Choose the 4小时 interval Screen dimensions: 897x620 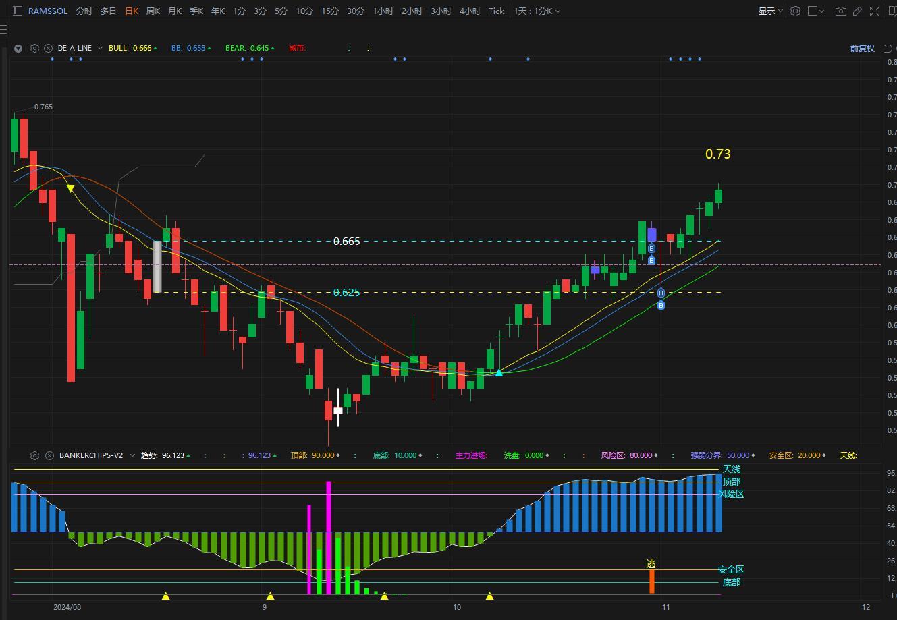click(470, 11)
